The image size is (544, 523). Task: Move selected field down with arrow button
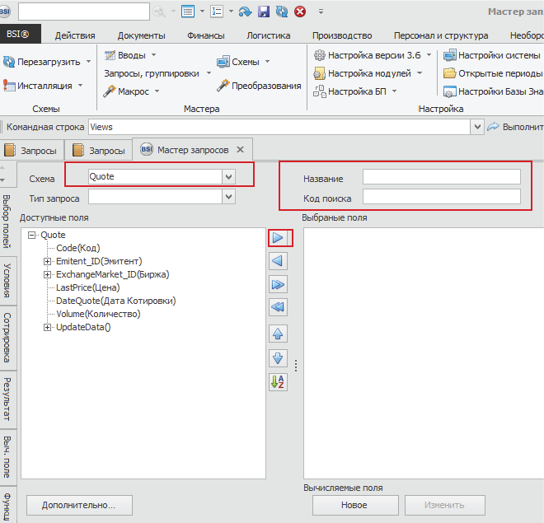279,358
